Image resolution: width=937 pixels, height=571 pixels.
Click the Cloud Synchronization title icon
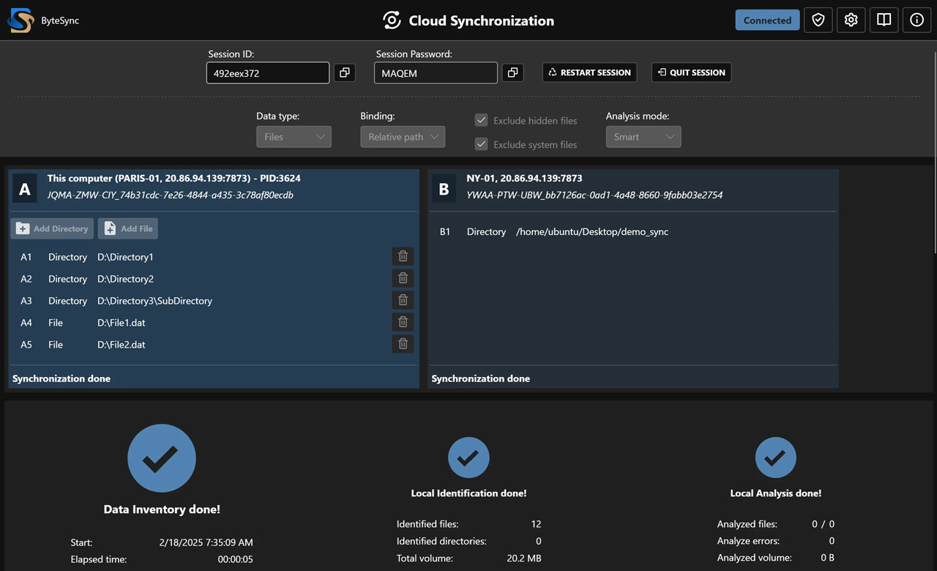click(392, 20)
